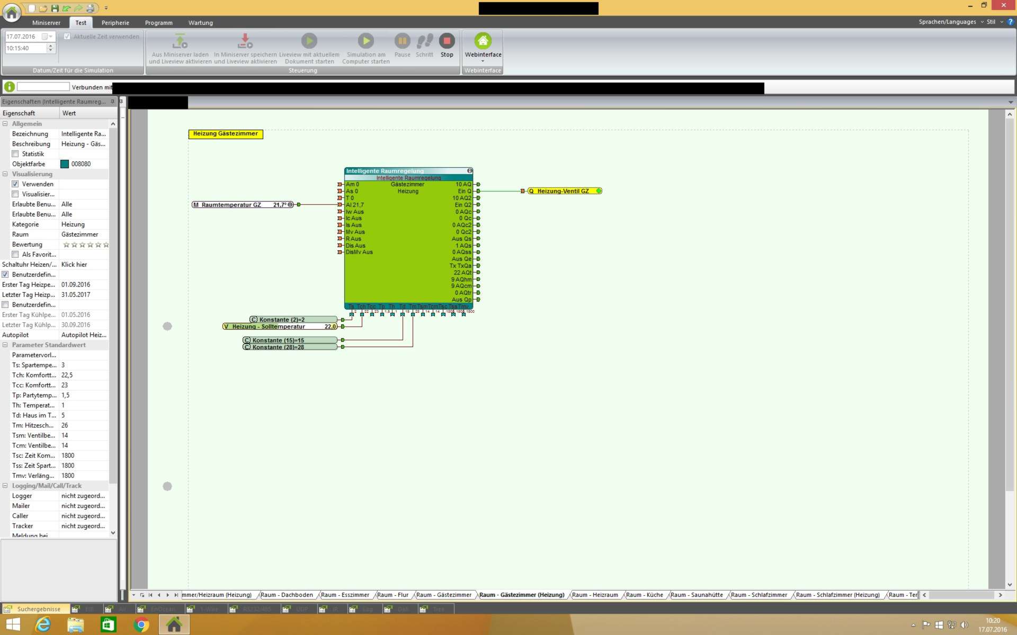Collapse the Allgemein property group
1017x635 pixels.
click(5, 124)
